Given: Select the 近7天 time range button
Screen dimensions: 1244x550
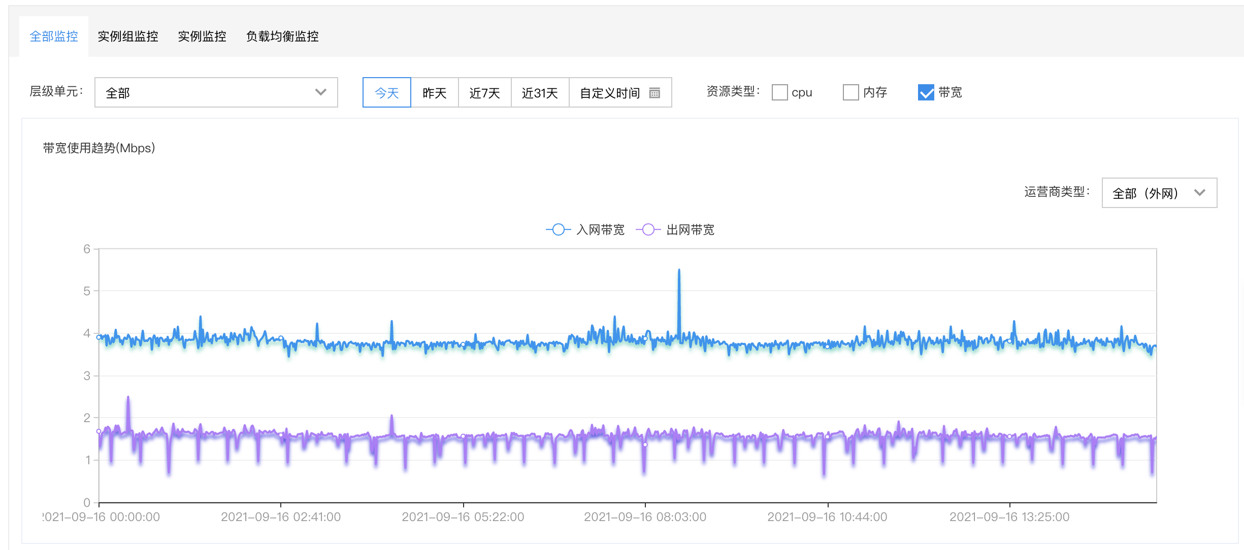Looking at the screenshot, I should pos(484,93).
